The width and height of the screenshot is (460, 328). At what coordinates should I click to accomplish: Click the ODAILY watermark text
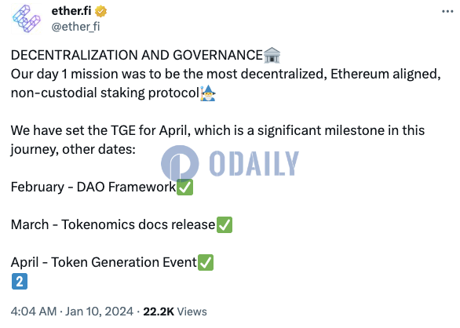coord(254,163)
